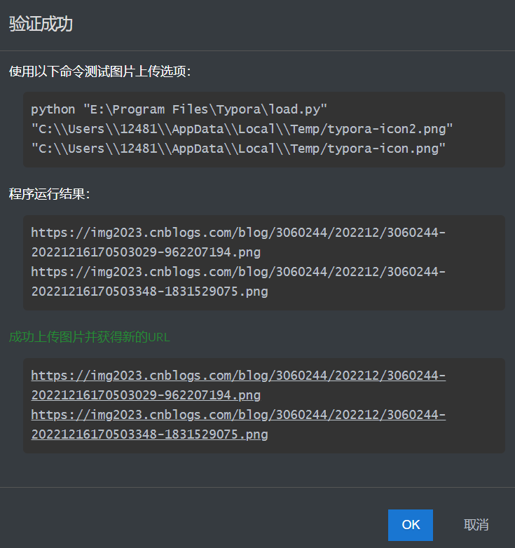Click the blue OK button
Viewport: 515px width, 548px height.
[x=410, y=525]
